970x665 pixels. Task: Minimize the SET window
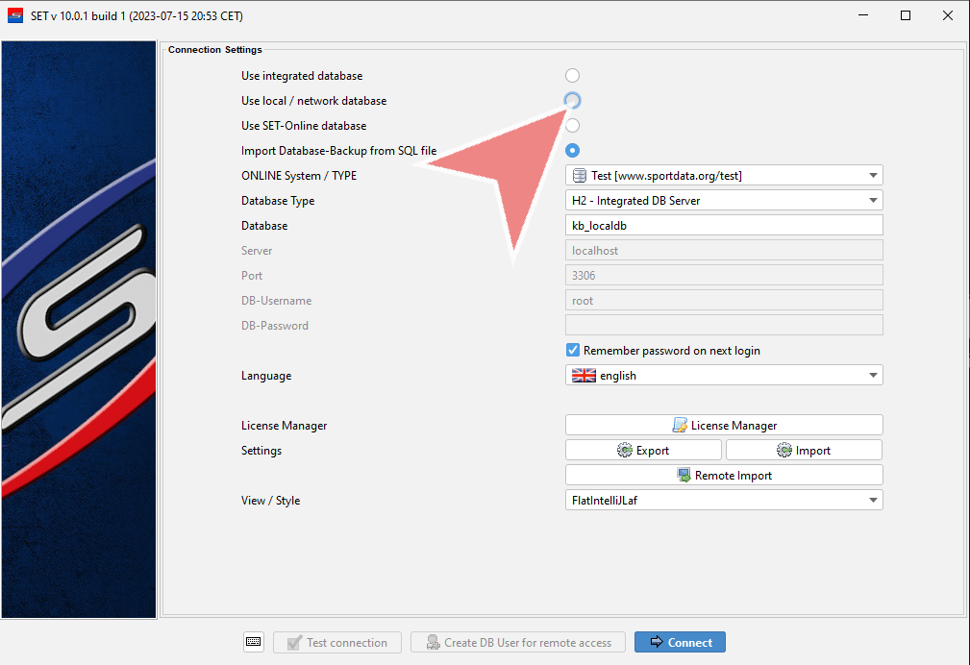(x=861, y=15)
